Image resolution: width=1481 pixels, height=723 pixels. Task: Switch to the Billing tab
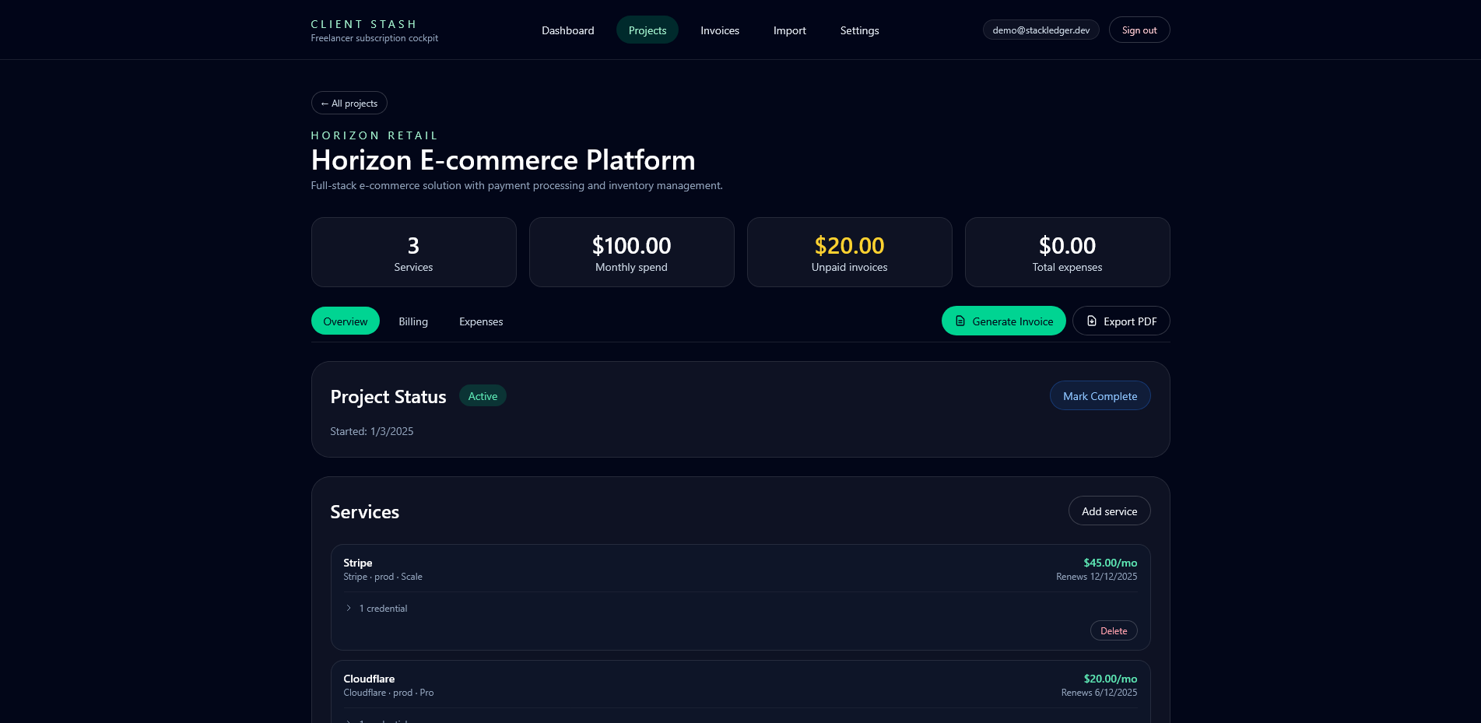click(413, 321)
